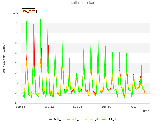The width and height of the screenshot is (165, 124).
Task: Toggle the SHF_3 series in legend
Action: point(91,119)
